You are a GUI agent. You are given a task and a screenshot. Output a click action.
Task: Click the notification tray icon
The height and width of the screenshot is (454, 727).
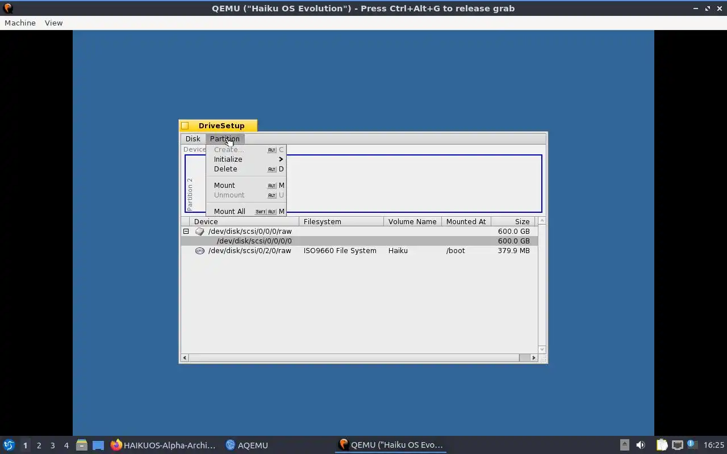point(691,445)
